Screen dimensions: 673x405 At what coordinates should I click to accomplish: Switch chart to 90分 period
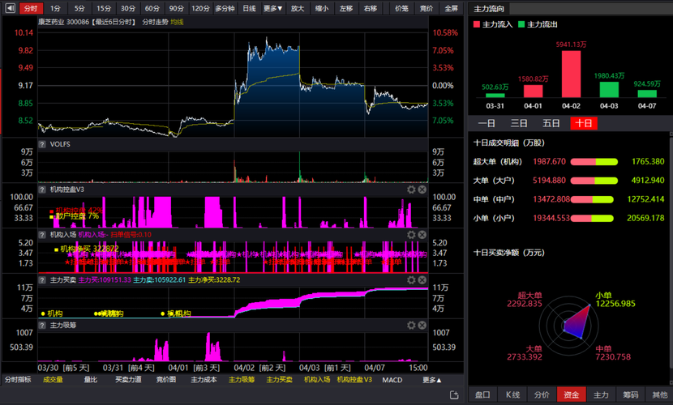pos(176,8)
